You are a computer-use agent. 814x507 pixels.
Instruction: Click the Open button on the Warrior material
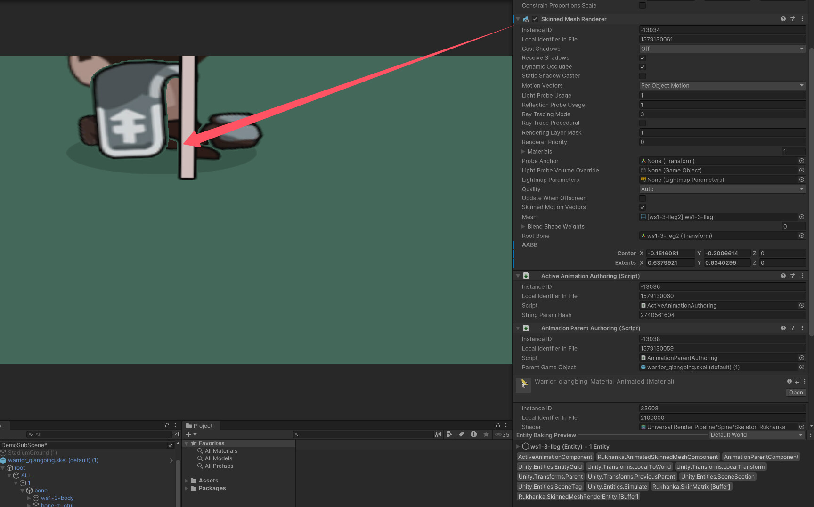coord(796,392)
